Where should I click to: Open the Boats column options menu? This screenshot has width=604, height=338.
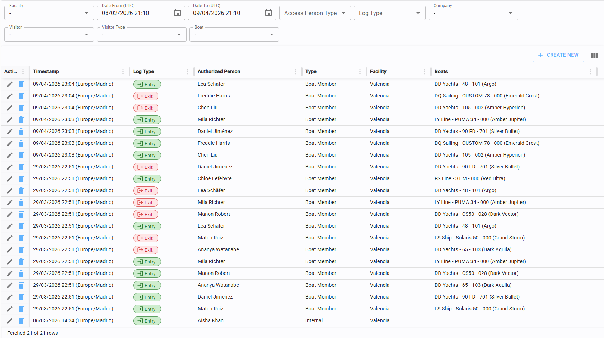[x=590, y=72]
